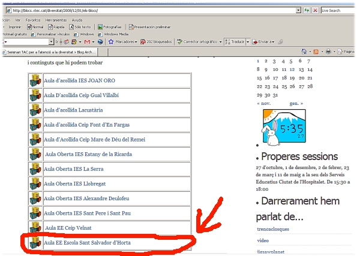Click the red stop loading icon
The width and height of the screenshot is (357, 256).
click(x=315, y=10)
